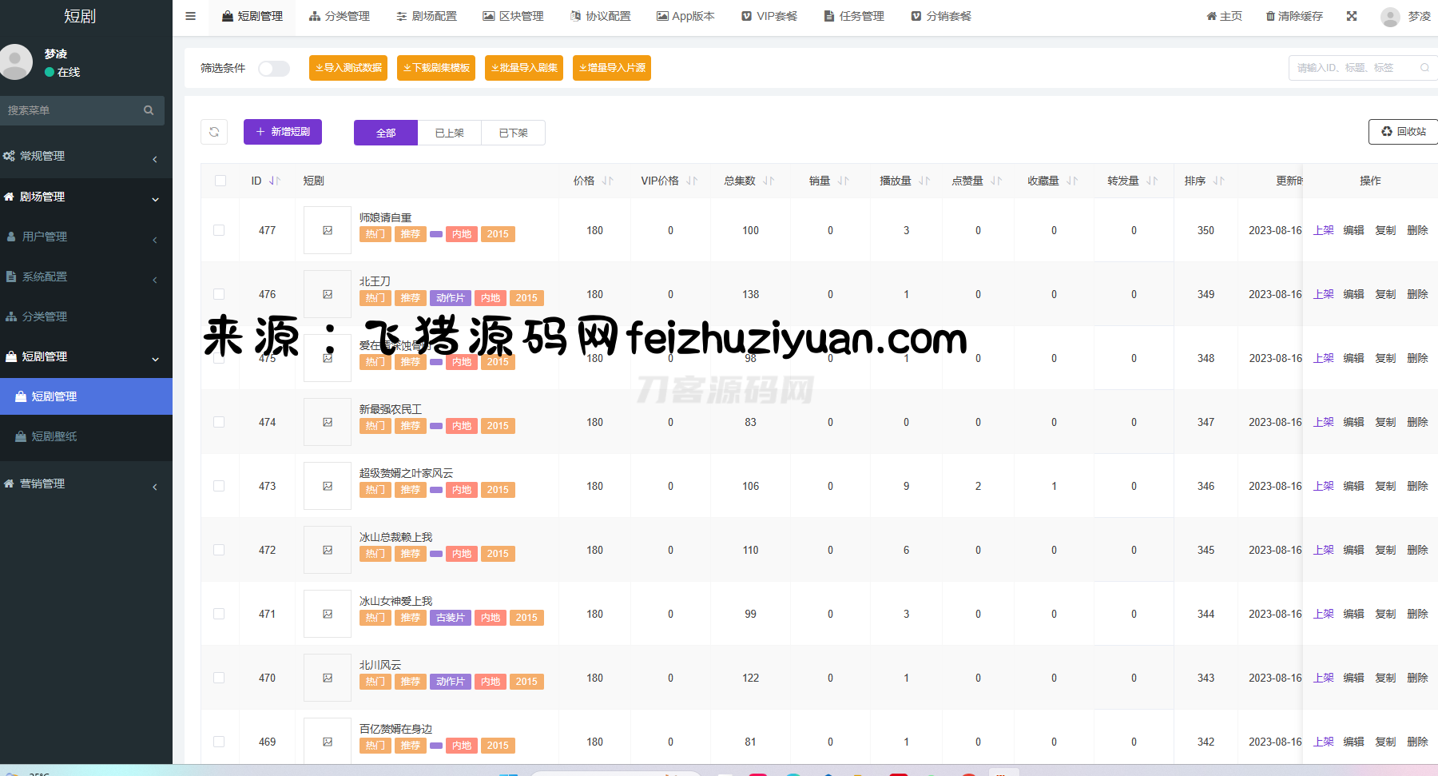Open the 回收站 recycle bin
The height and width of the screenshot is (776, 1438).
pyautogui.click(x=1403, y=132)
